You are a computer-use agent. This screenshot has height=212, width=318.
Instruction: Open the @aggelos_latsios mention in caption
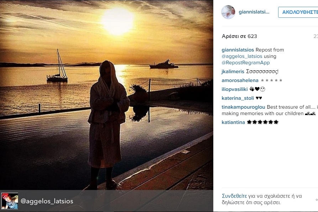point(242,56)
